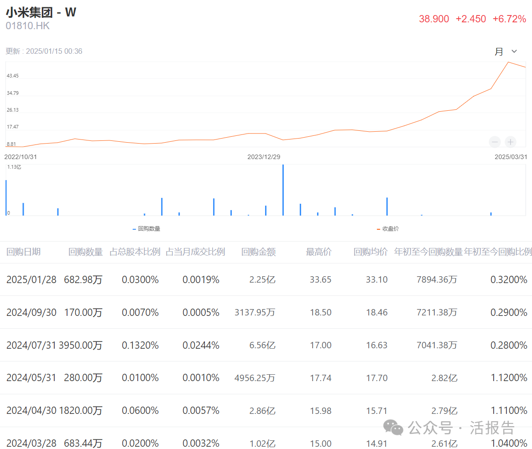Viewport: 532px width, 449px height.
Task: Click the 回购日期 column header
Action: coord(23,251)
